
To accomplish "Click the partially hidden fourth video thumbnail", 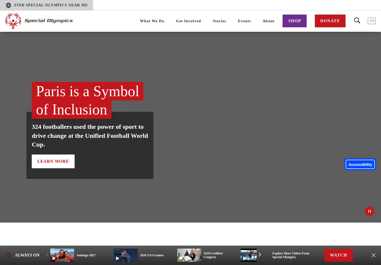I will point(249,255).
